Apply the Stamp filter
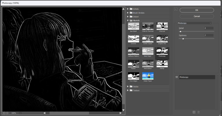The height and width of the screenshot is (116, 222). tap(162, 64)
